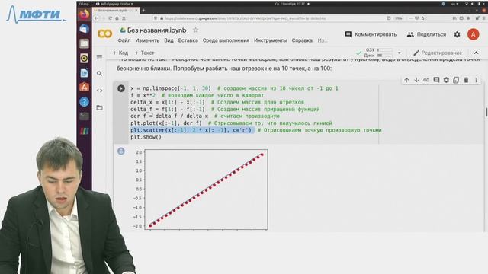Open Файл menu
The image size is (488, 274).
(x=124, y=40)
